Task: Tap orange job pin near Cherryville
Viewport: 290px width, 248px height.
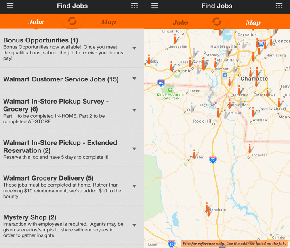Action: point(175,39)
